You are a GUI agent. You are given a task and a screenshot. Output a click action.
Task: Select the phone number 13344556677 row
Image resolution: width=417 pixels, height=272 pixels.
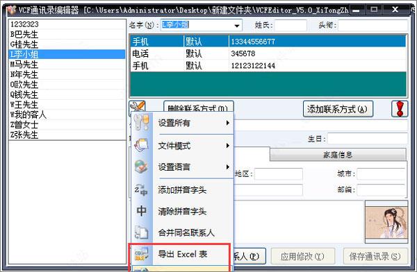[268, 42]
